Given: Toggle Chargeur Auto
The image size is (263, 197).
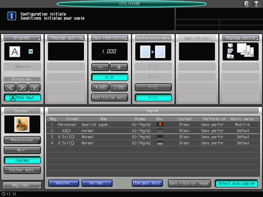Looking at the screenshot, I should pos(147,183).
